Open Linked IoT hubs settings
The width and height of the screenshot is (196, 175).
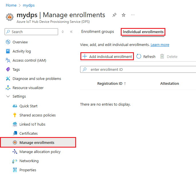pyautogui.click(x=32, y=124)
